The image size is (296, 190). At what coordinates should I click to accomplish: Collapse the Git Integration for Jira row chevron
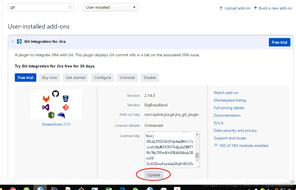(13, 41)
